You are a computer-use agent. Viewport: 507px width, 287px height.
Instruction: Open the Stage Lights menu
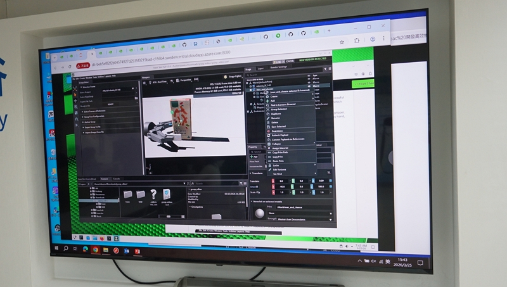(233, 77)
